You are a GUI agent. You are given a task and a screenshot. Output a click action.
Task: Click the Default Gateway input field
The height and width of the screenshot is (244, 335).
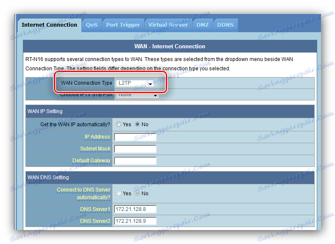(135, 161)
